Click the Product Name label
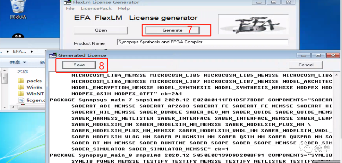The height and width of the screenshot is (163, 342). click(x=89, y=43)
